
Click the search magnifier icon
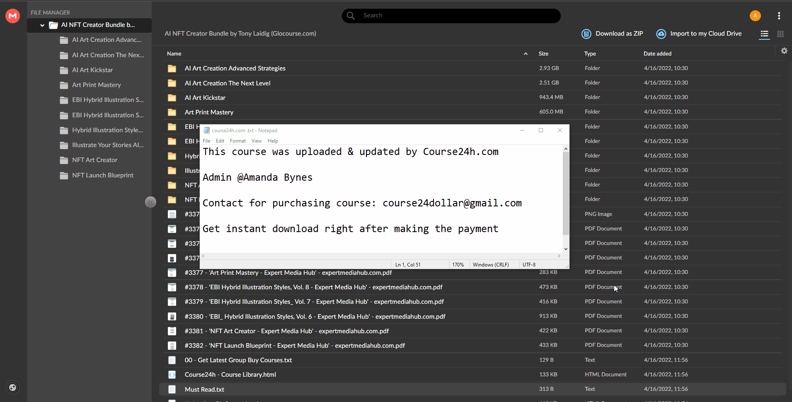351,15
